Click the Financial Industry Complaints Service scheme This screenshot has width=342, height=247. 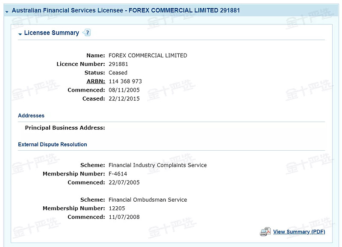[157, 165]
